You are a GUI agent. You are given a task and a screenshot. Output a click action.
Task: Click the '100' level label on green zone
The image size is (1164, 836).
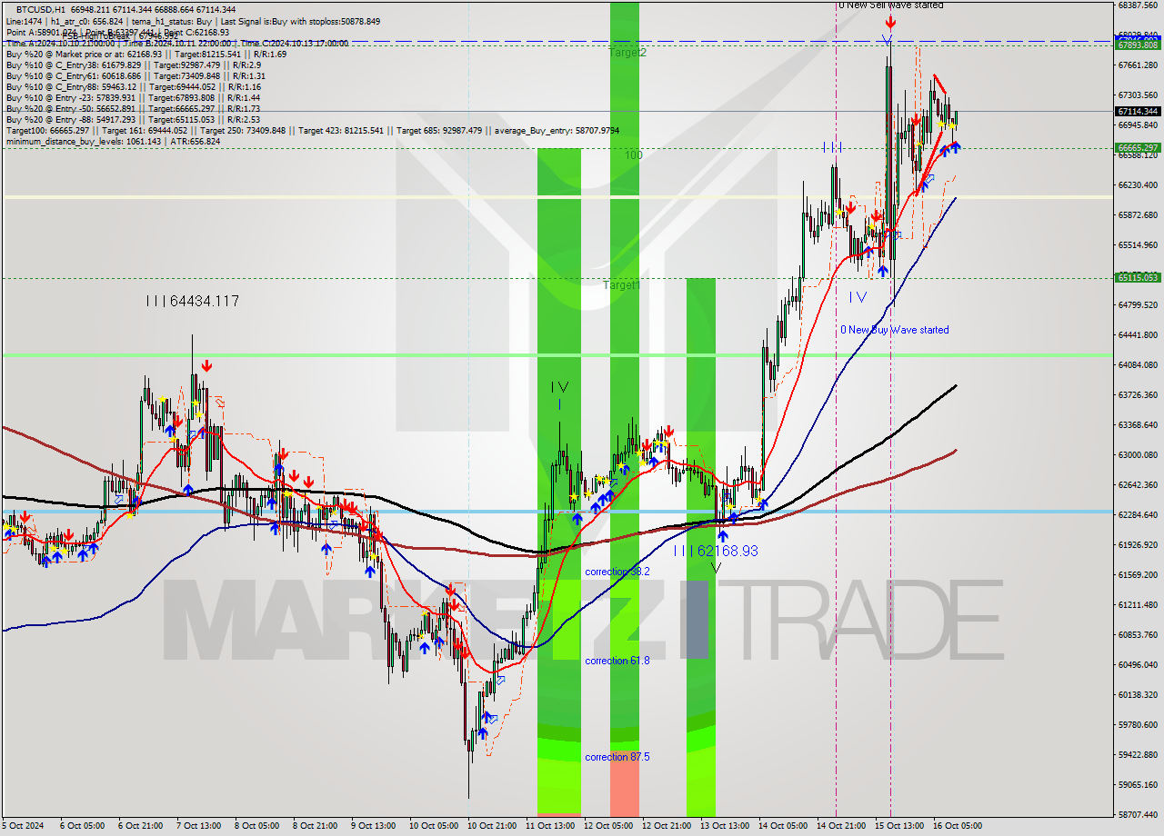point(634,155)
